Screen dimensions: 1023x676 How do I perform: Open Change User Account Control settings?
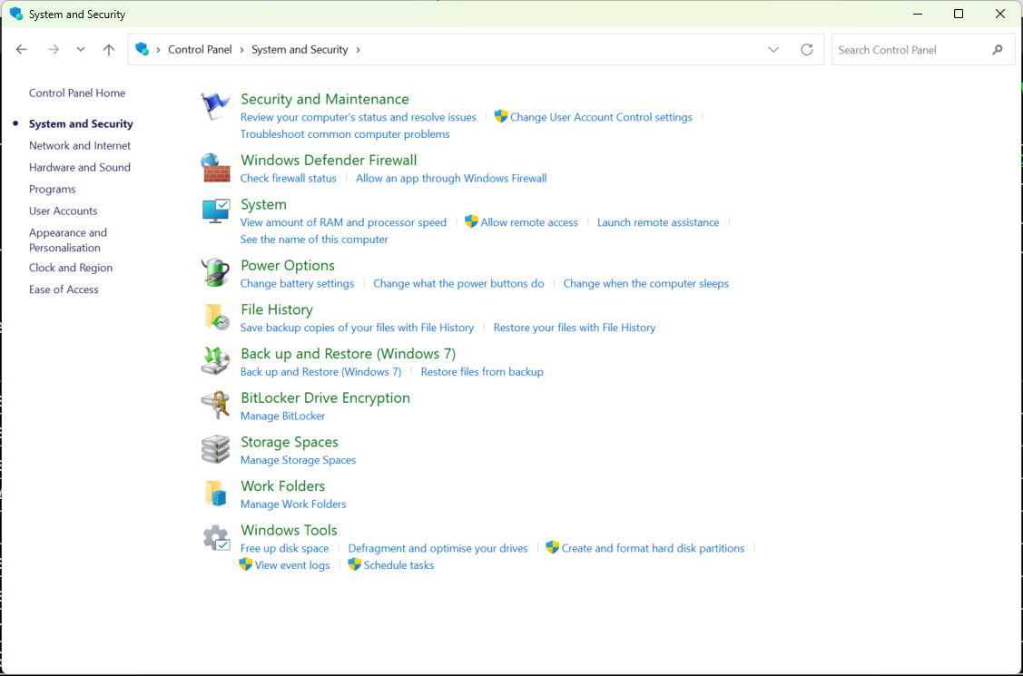(x=600, y=117)
